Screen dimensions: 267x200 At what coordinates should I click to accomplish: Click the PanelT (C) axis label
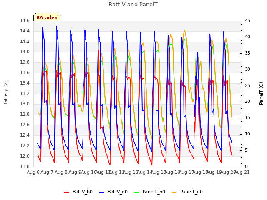click(x=261, y=93)
